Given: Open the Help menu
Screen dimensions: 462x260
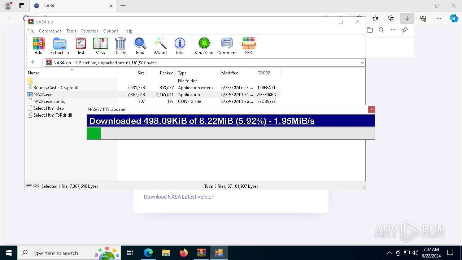Looking at the screenshot, I should pyautogui.click(x=128, y=31).
